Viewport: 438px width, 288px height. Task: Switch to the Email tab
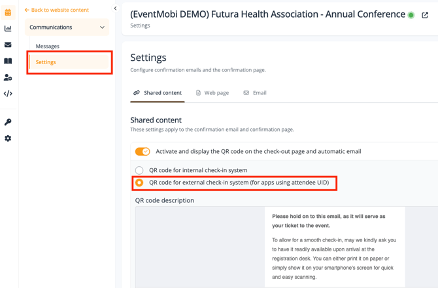click(x=255, y=93)
